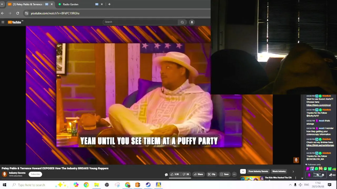Like the video with 3.3K likes
The width and height of the screenshot is (337, 189).
pyautogui.click(x=175, y=174)
